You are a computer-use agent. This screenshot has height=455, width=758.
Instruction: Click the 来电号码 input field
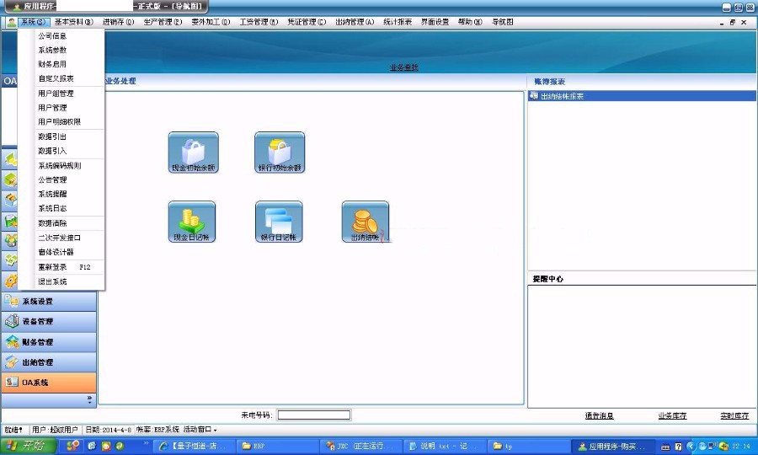click(x=314, y=415)
